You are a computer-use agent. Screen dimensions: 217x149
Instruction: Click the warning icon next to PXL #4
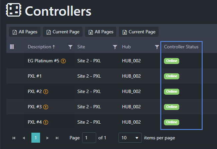(x=46, y=122)
